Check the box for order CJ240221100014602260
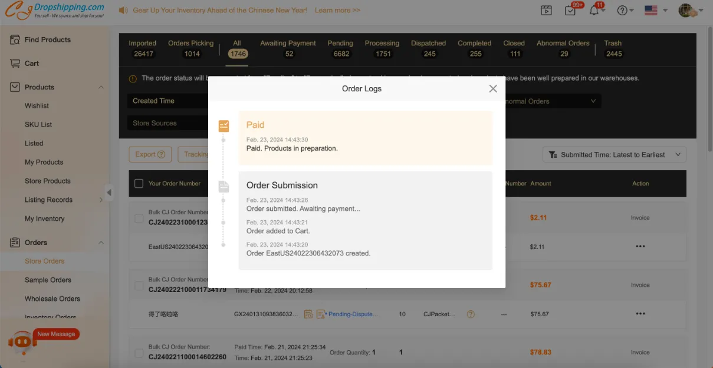713x368 pixels. pyautogui.click(x=139, y=353)
